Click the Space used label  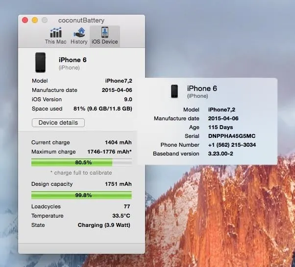click(47, 109)
